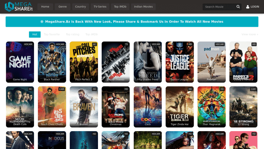Click the user login icon
Screen dimensions: 264x149
coord(248,7)
